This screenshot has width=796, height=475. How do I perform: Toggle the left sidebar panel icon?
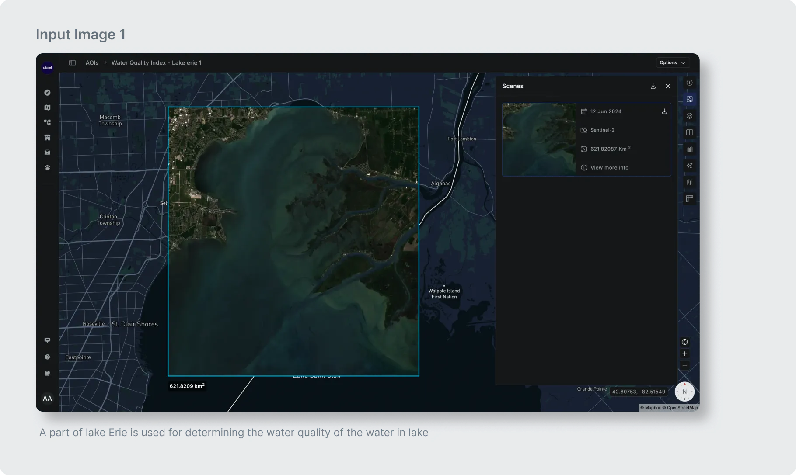point(73,63)
